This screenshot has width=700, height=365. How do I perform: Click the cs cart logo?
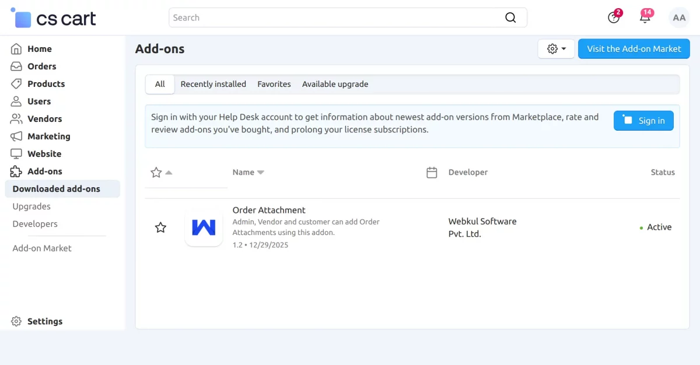pyautogui.click(x=53, y=19)
